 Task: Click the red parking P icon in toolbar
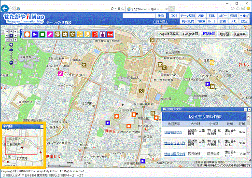pos(95,34)
